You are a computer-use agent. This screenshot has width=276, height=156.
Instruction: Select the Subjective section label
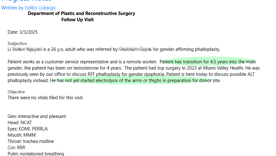point(17,43)
